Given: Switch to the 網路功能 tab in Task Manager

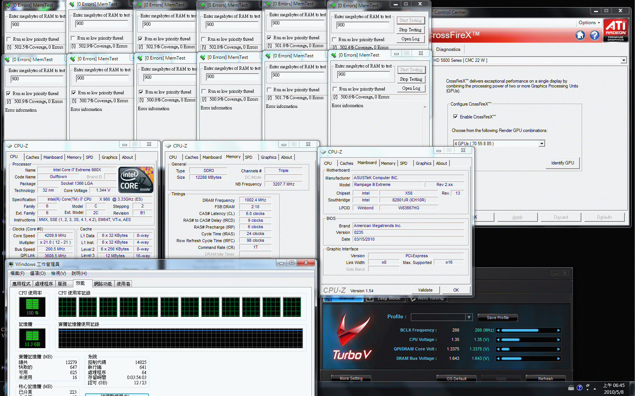Looking at the screenshot, I should pos(103,284).
